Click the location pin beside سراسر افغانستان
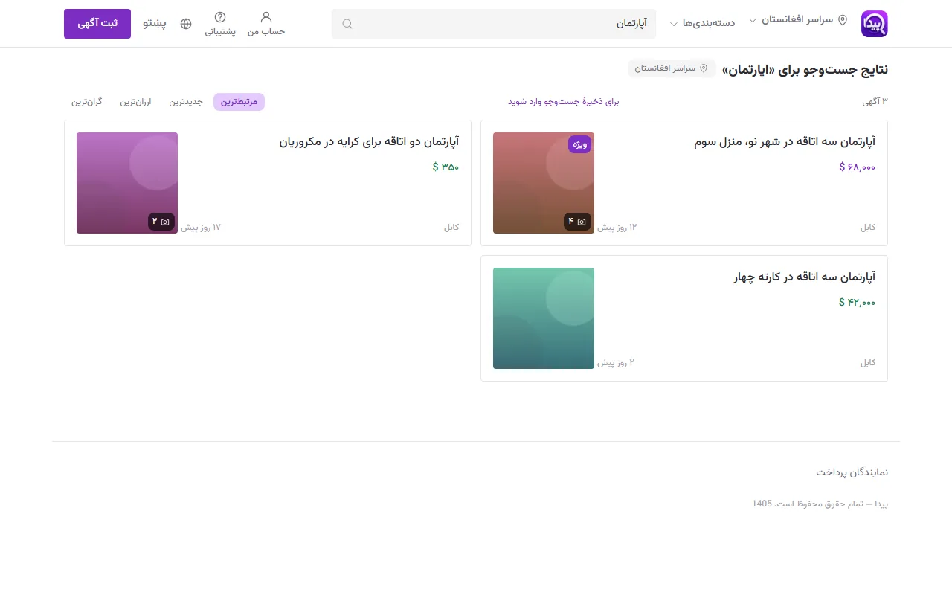Viewport: 952px width, 595px height. [x=843, y=21]
